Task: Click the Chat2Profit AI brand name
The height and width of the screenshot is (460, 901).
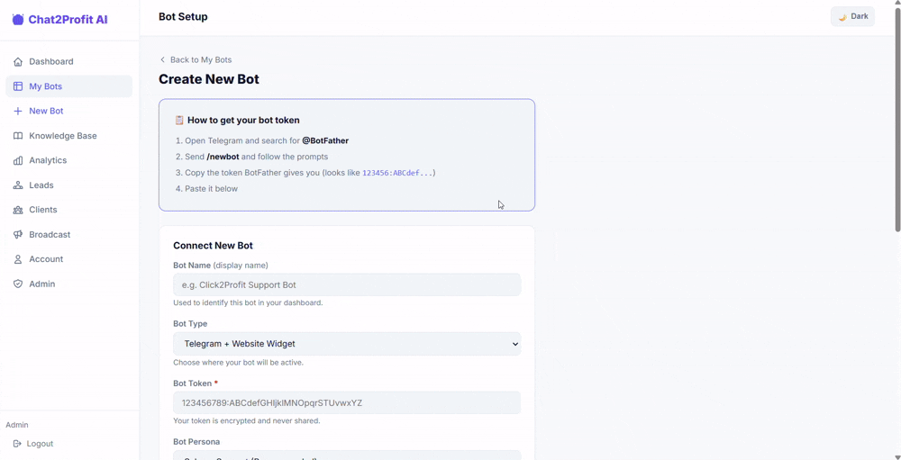Action: [x=68, y=20]
